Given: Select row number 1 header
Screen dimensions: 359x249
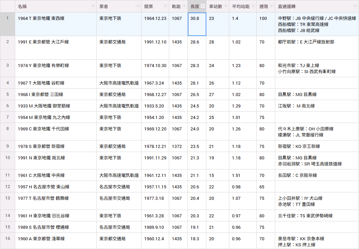Looking at the screenshot, I should coord(7,24).
